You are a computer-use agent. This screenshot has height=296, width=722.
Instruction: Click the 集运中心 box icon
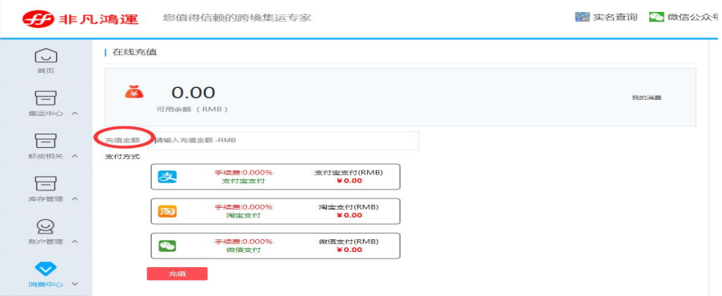tap(46, 98)
